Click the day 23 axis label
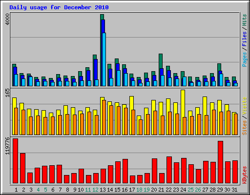The width and height of the screenshot is (250, 195). click(x=176, y=190)
